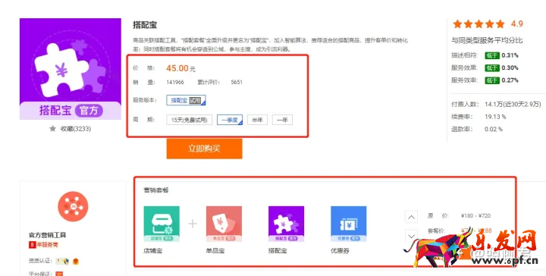The height and width of the screenshot is (276, 546).
Task: Click the 店铺宝 label text
Action: tap(153, 250)
